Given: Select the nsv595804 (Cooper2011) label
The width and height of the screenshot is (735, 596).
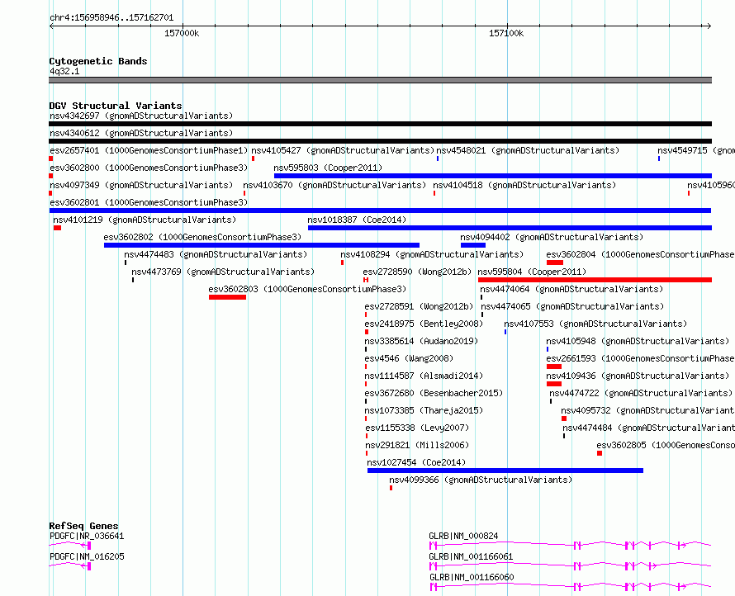Looking at the screenshot, I should (x=532, y=272).
